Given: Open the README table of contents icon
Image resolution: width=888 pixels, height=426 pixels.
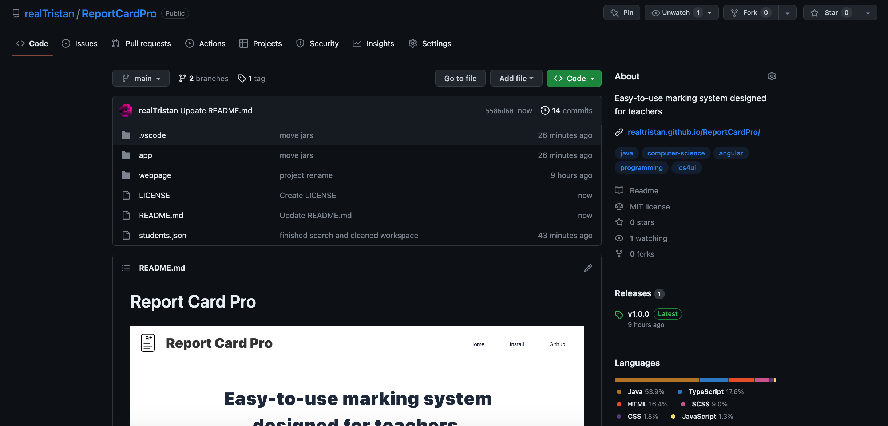Looking at the screenshot, I should point(126,268).
